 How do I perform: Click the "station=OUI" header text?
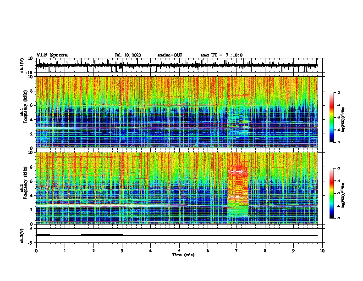[170, 55]
